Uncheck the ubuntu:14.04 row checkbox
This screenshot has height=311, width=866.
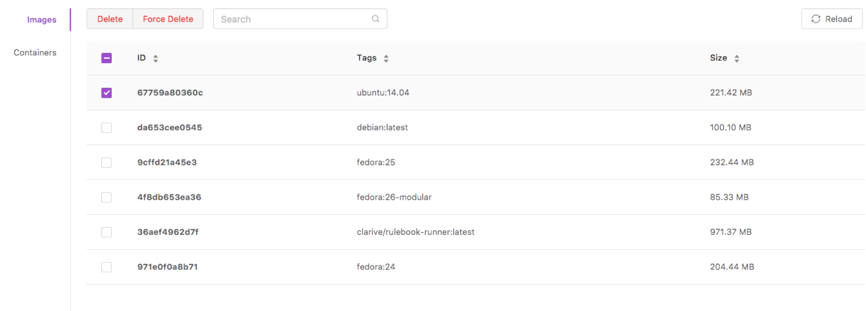tap(107, 93)
